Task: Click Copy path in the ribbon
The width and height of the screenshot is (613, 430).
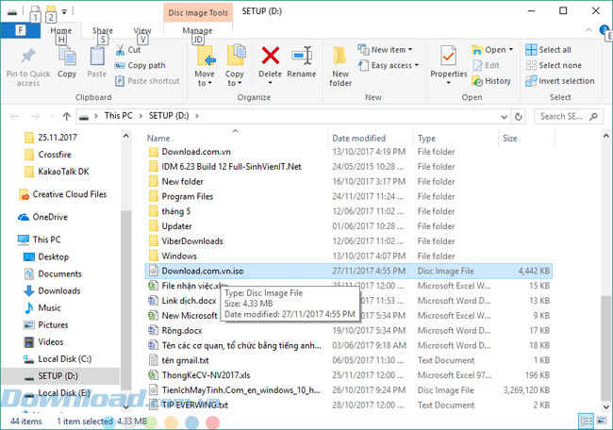Action: click(x=140, y=65)
